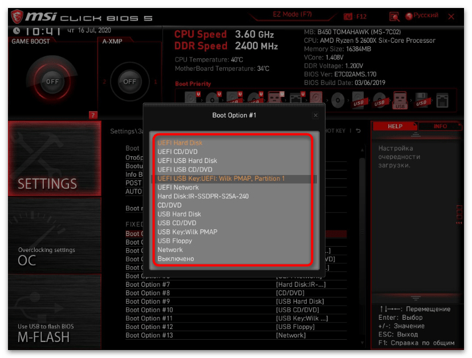
Task: Open the BIOS search magnifier icon
Action: click(394, 17)
